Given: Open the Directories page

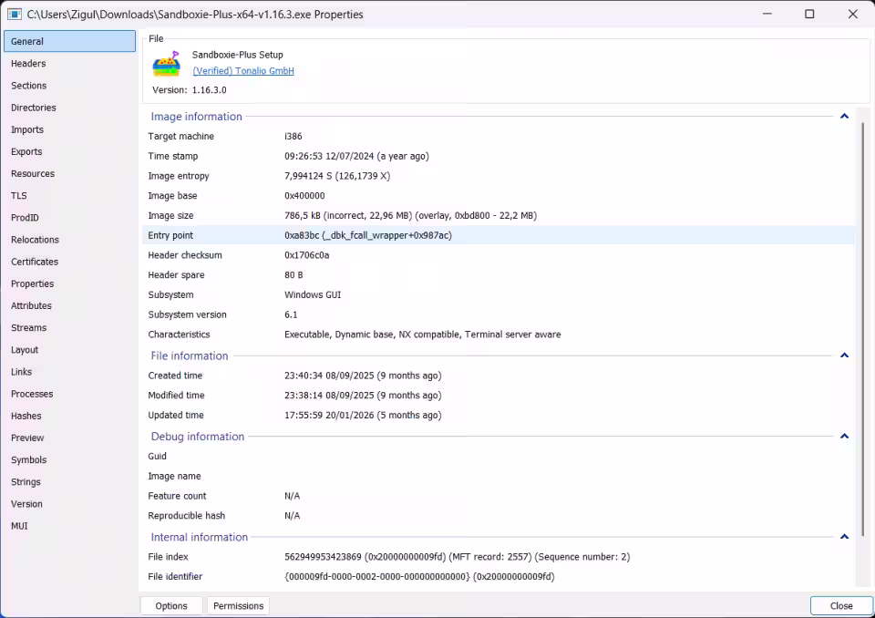Looking at the screenshot, I should pyautogui.click(x=70, y=108).
